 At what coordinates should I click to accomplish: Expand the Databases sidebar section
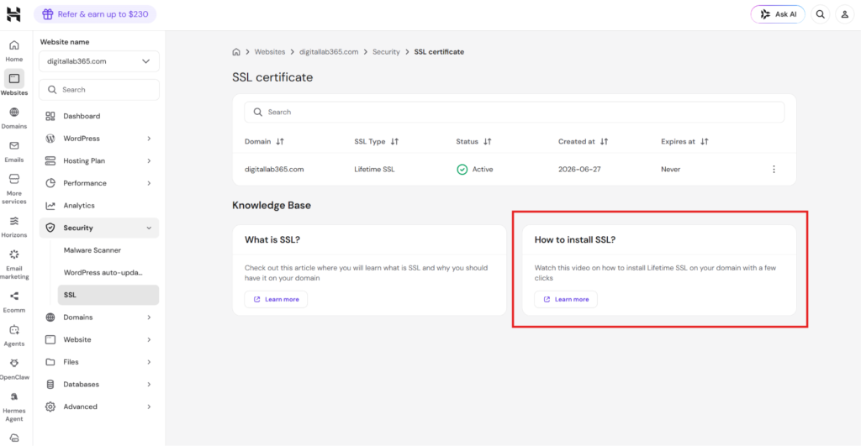click(99, 384)
